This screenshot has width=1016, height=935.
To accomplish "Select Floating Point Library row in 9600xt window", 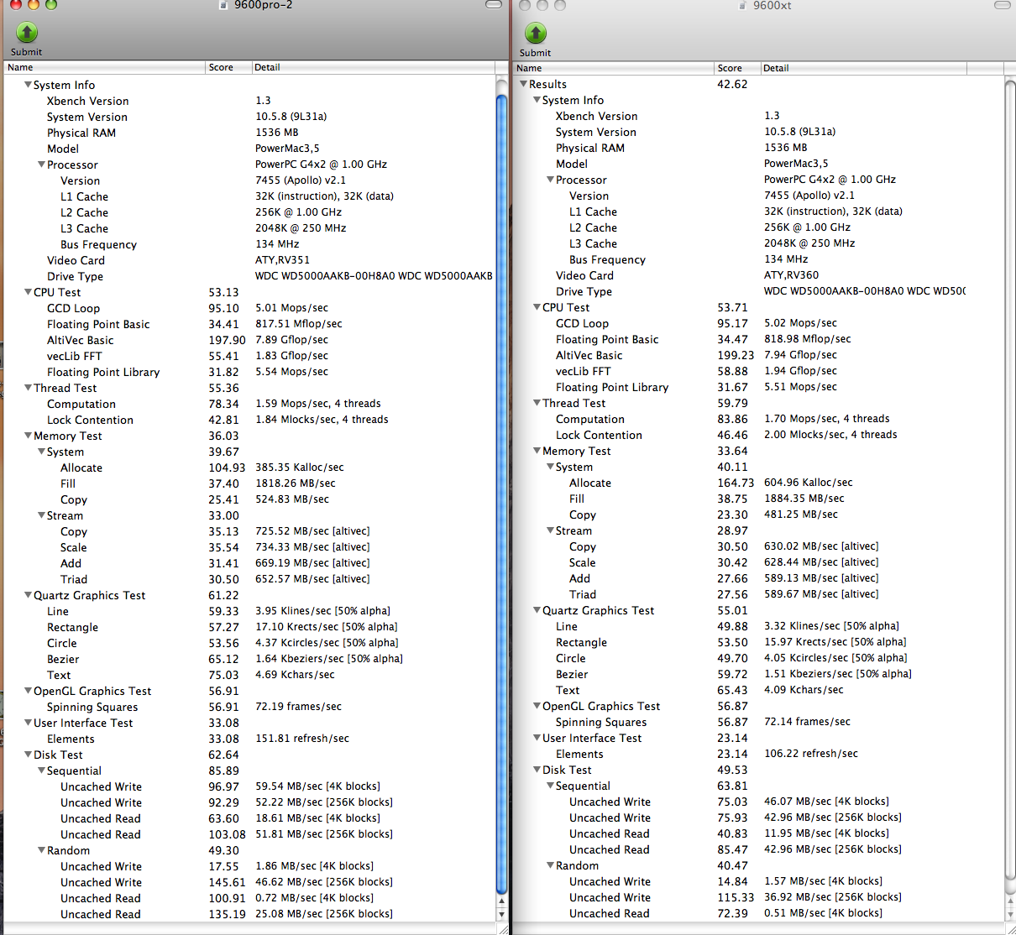I will click(758, 387).
